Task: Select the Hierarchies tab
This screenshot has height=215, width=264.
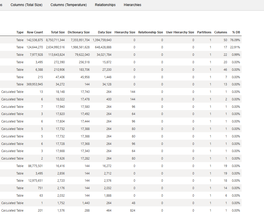Action: pos(133,5)
